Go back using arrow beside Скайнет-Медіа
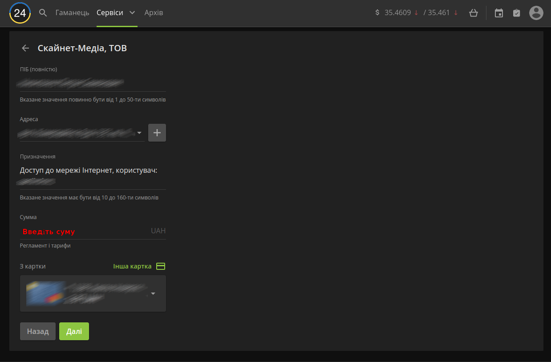 tap(25, 48)
